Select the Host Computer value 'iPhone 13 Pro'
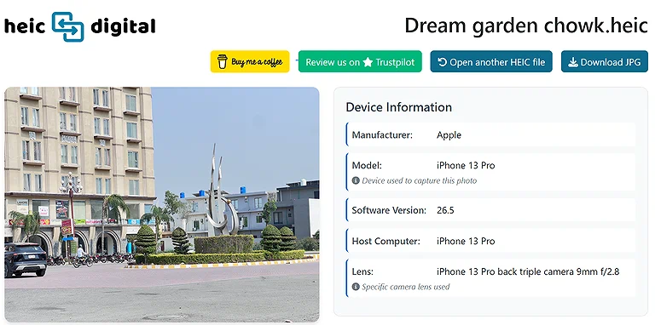Image resolution: width=655 pixels, height=325 pixels. 466,241
